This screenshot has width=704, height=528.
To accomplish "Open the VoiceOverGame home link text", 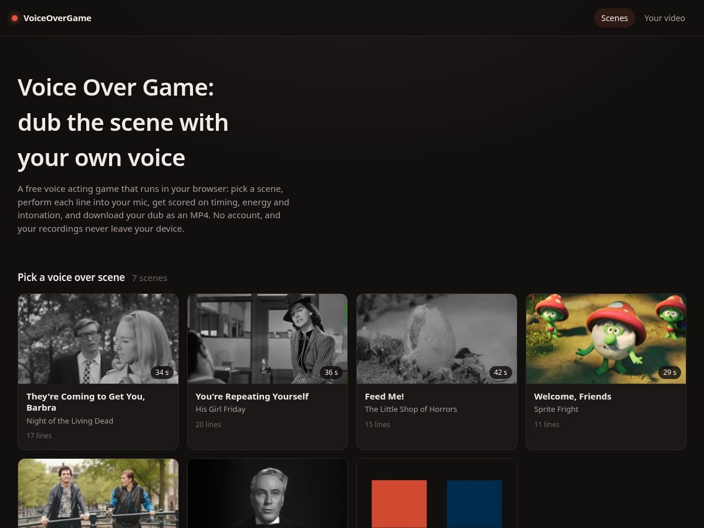I will pyautogui.click(x=57, y=18).
